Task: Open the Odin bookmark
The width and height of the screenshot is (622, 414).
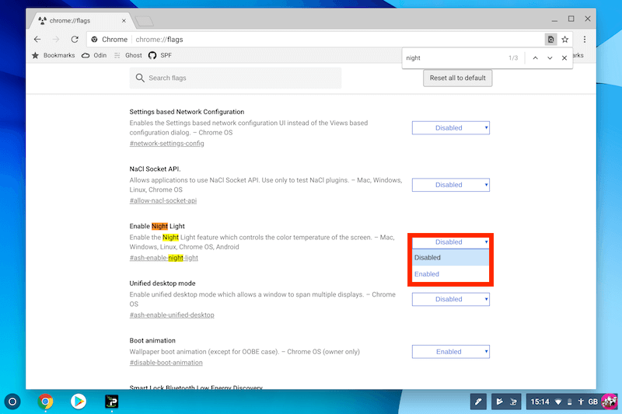Action: [94, 55]
